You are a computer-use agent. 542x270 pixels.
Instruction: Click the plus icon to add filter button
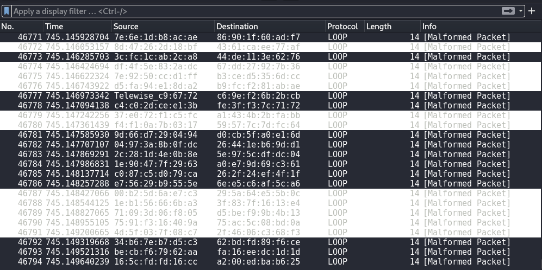(x=532, y=11)
